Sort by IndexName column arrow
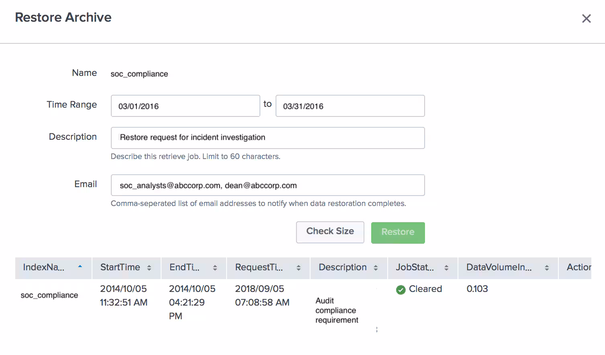 [x=80, y=267]
